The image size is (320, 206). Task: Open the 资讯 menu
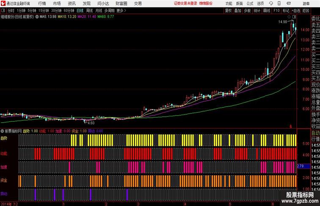tap(72, 3)
